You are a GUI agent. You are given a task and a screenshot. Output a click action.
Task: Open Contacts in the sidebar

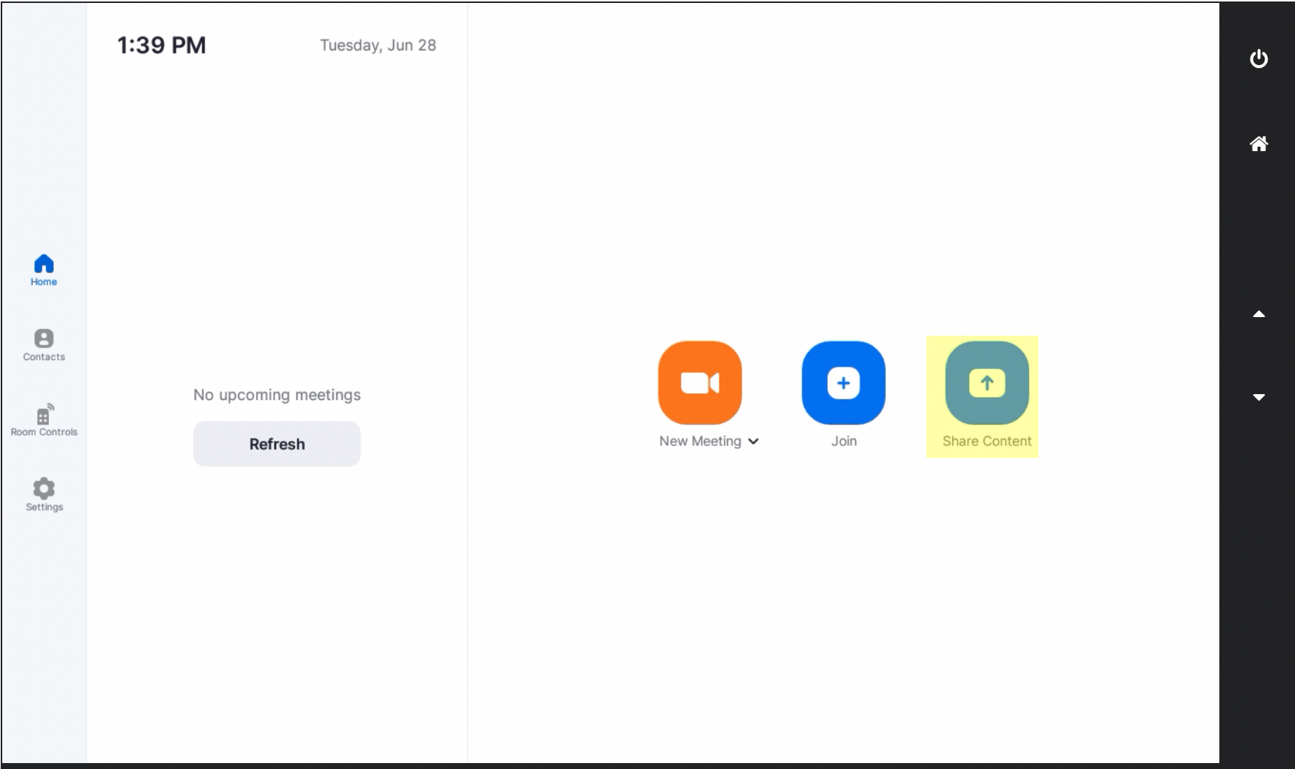click(44, 345)
